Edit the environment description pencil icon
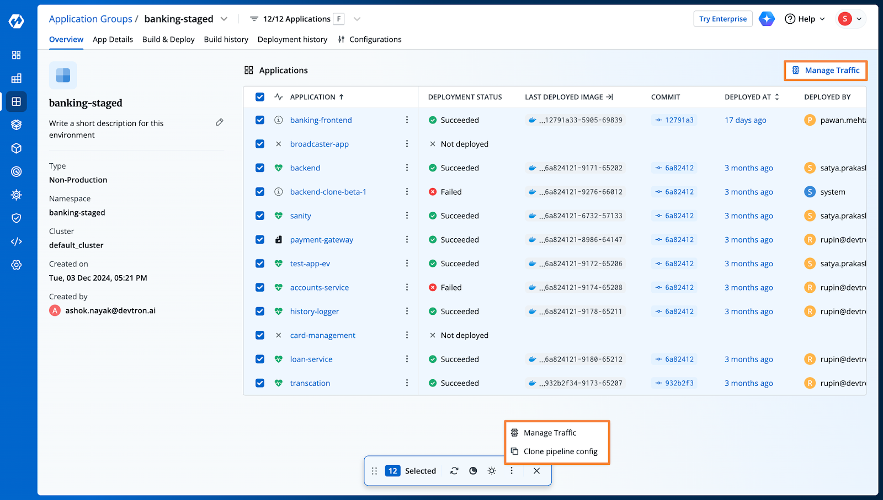883x500 pixels. (220, 122)
